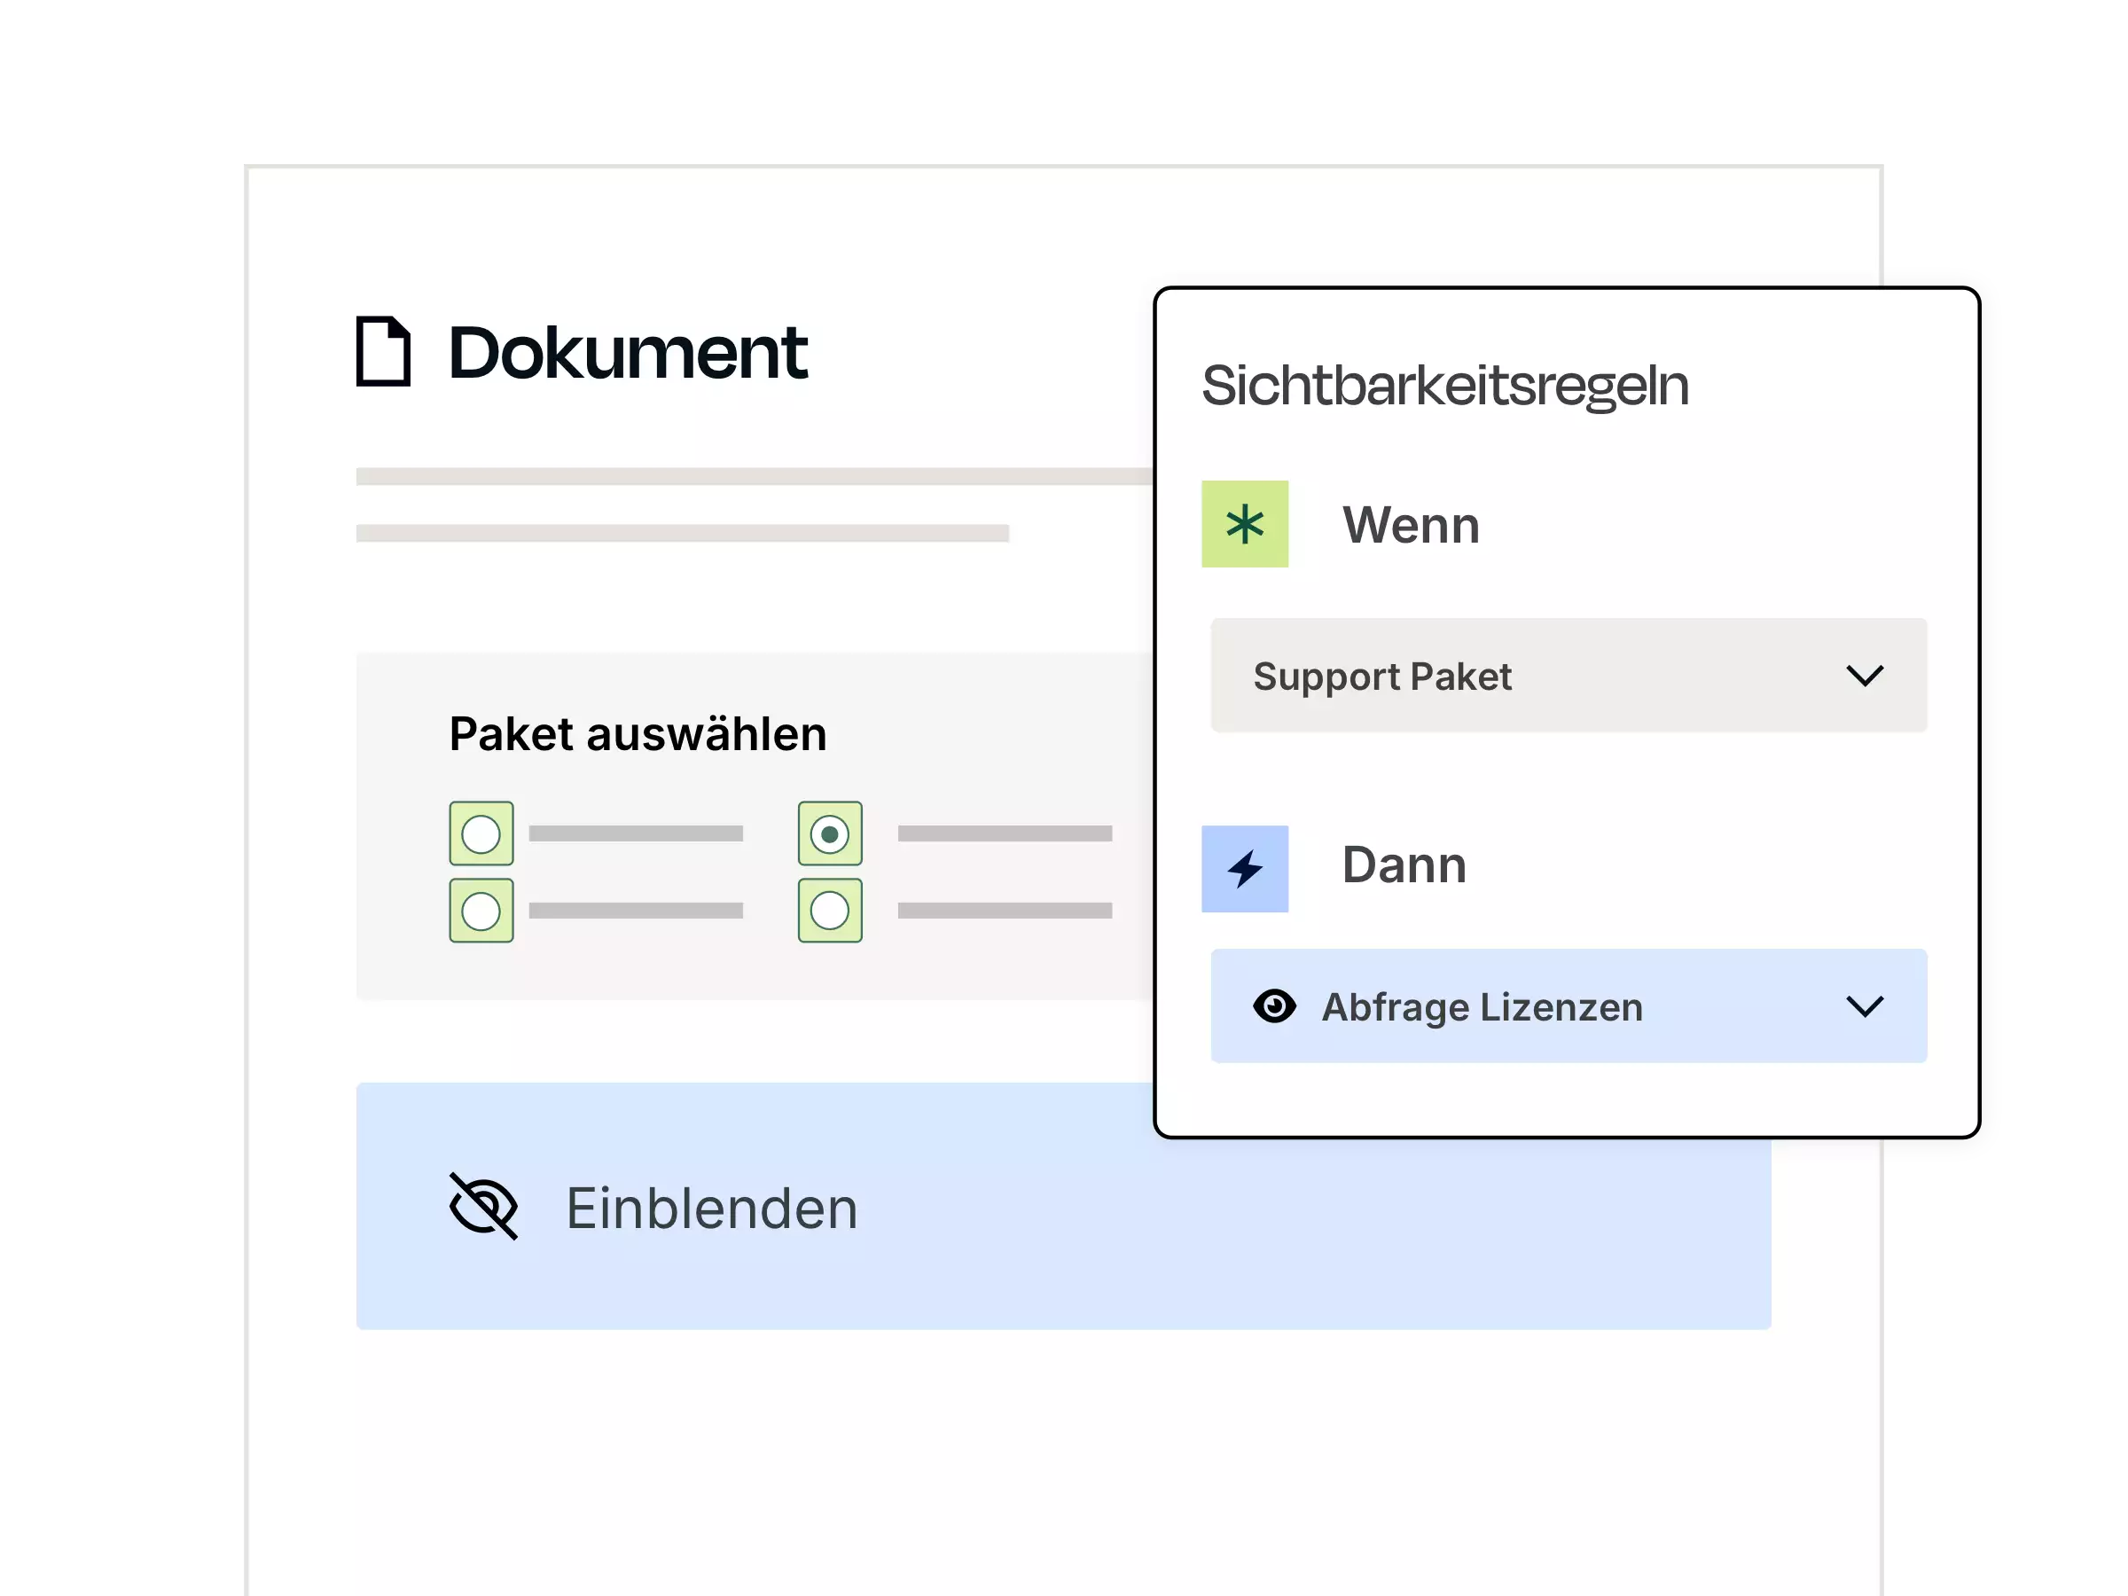Click the document icon next to Dokument
This screenshot has width=2128, height=1596.
click(384, 354)
